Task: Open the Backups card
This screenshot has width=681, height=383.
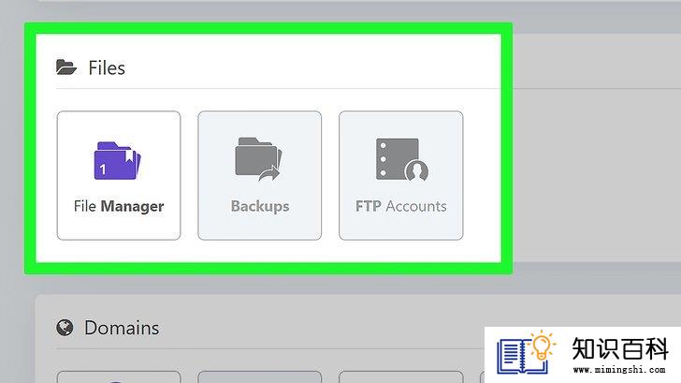Action: 260,175
